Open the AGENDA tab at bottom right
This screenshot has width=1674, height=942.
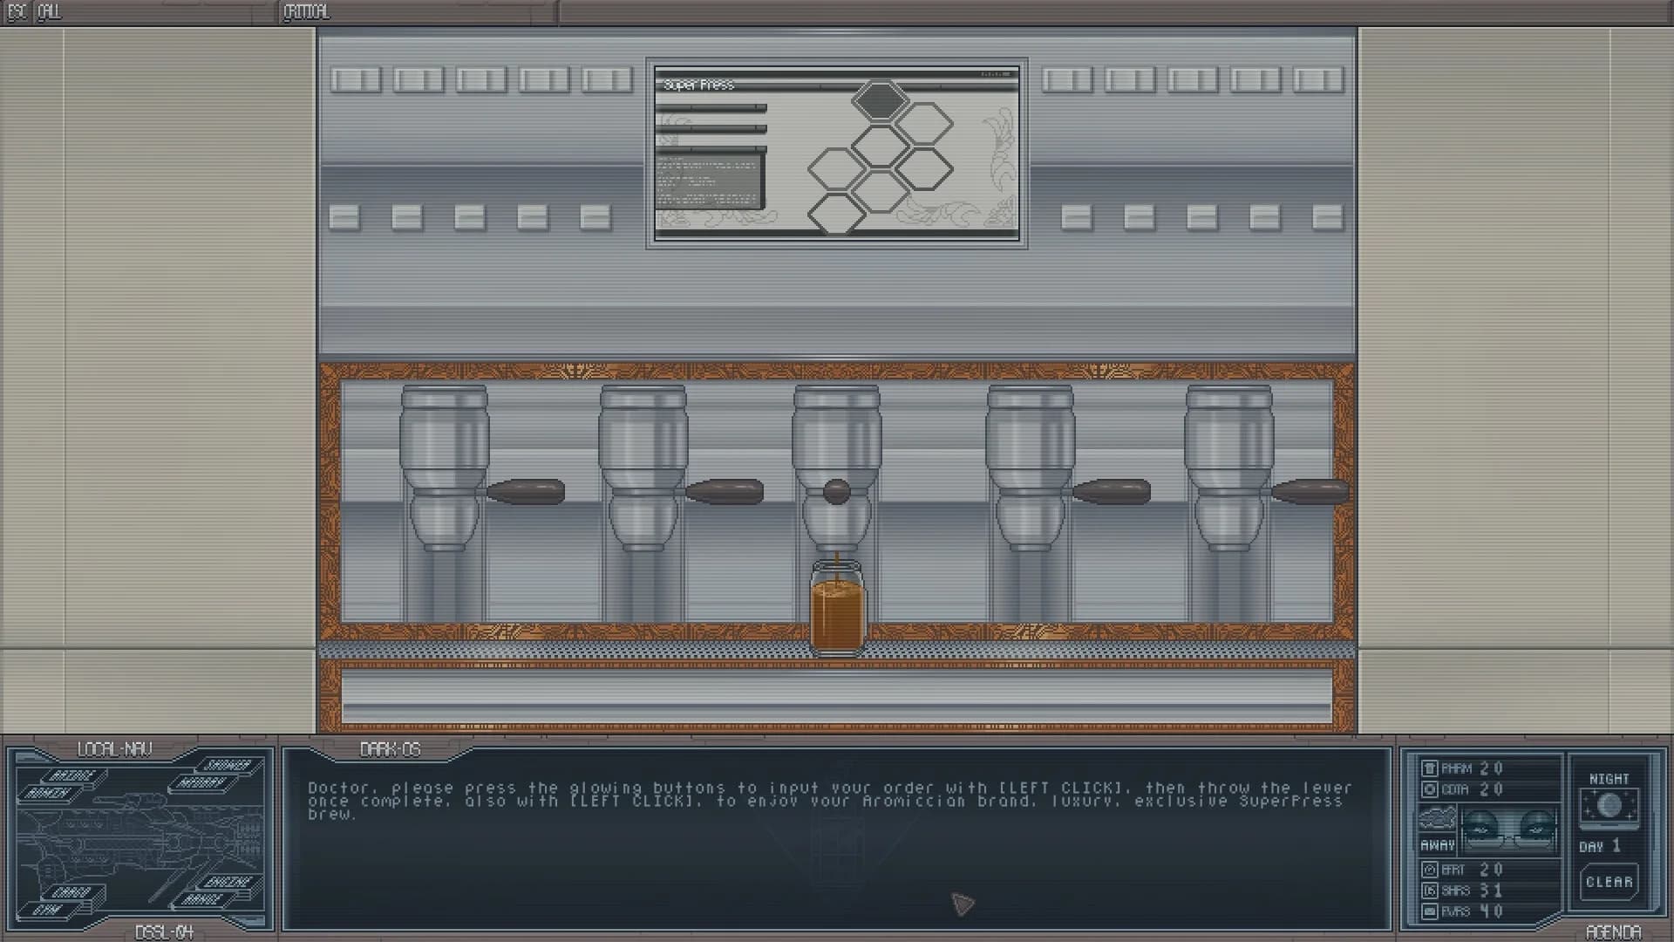click(1614, 932)
